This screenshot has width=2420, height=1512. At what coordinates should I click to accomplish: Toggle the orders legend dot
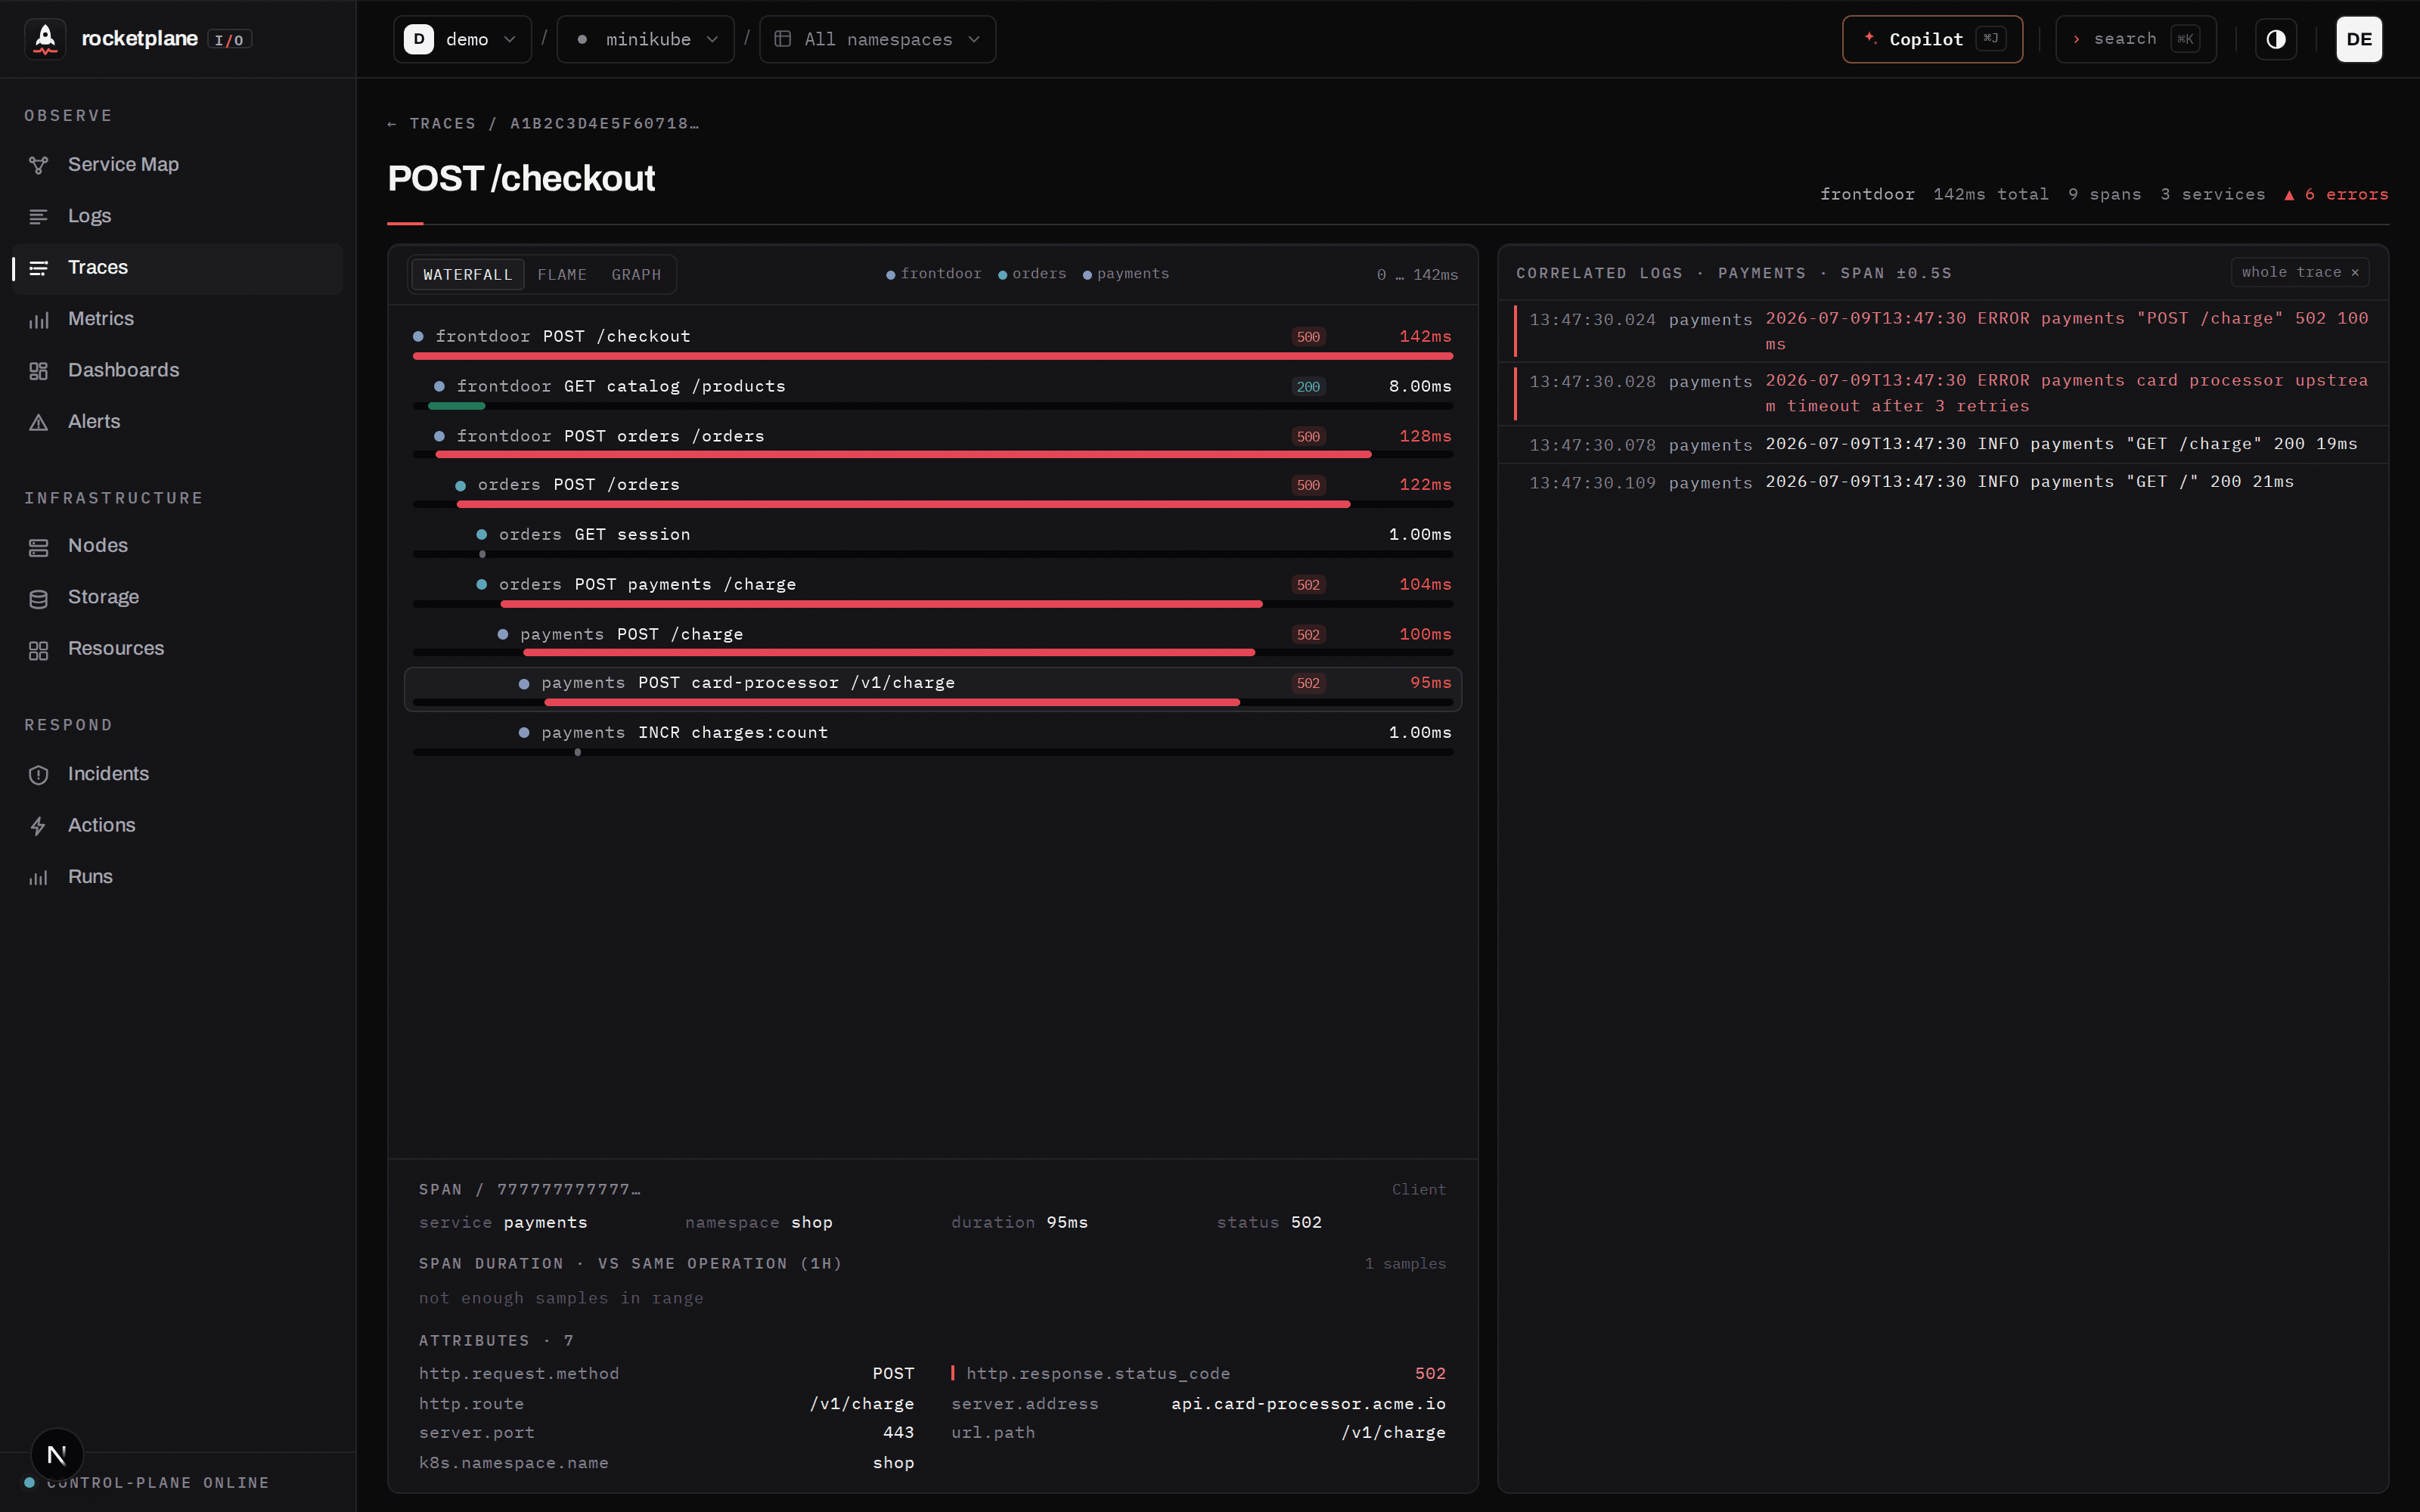[x=1002, y=275]
